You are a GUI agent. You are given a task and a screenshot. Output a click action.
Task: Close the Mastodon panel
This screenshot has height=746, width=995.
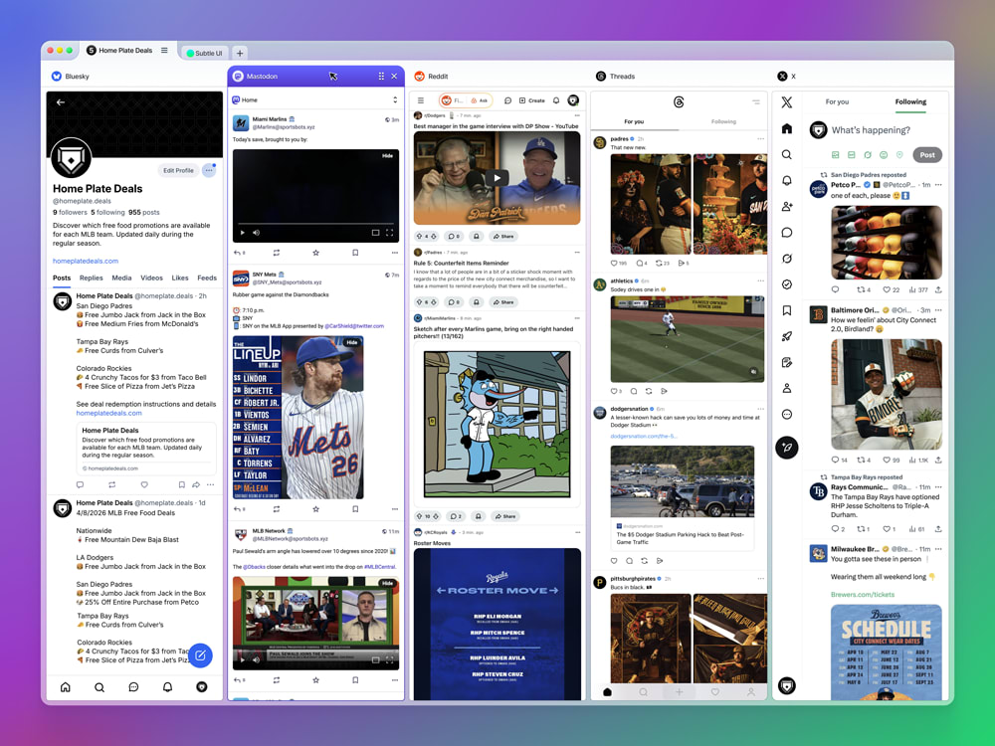[x=394, y=77]
